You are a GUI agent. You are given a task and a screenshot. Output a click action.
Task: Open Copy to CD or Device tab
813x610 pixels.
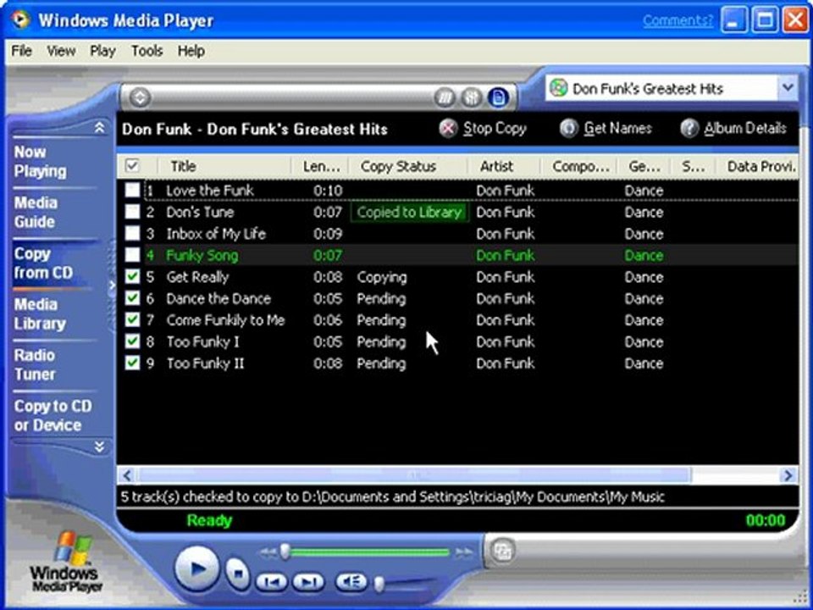pos(53,415)
